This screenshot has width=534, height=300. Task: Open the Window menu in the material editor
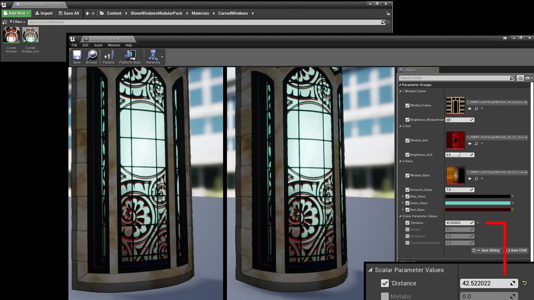click(x=113, y=45)
